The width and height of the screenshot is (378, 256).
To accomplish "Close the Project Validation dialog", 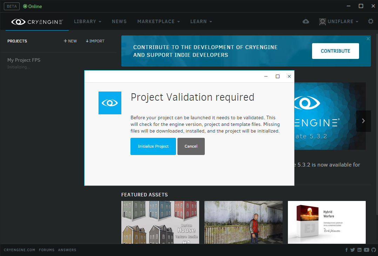I will [x=289, y=76].
